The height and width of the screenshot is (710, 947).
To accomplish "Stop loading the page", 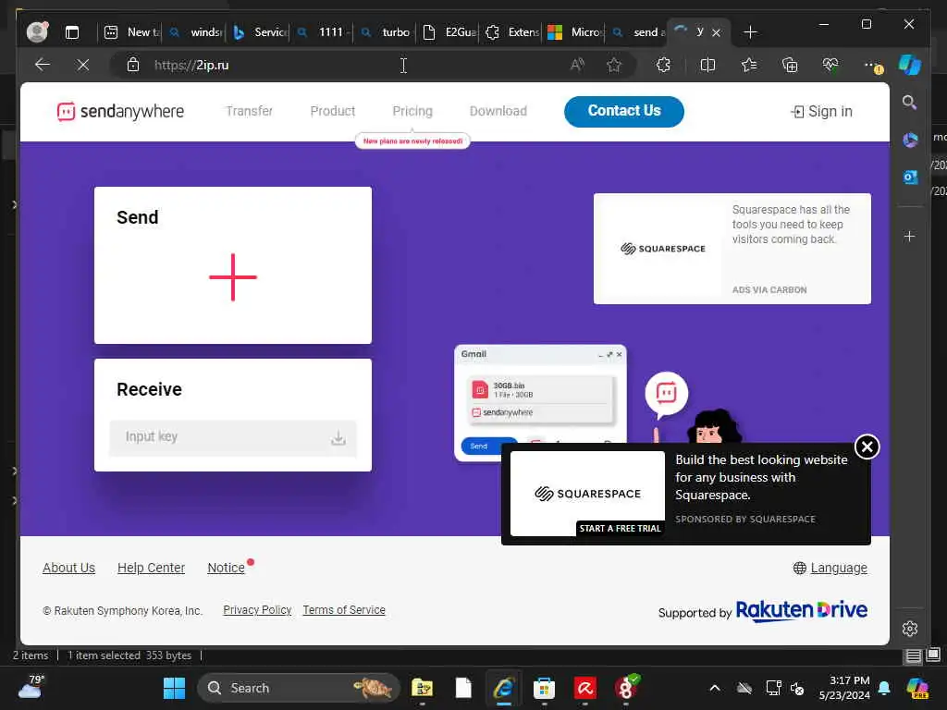I will tap(83, 65).
